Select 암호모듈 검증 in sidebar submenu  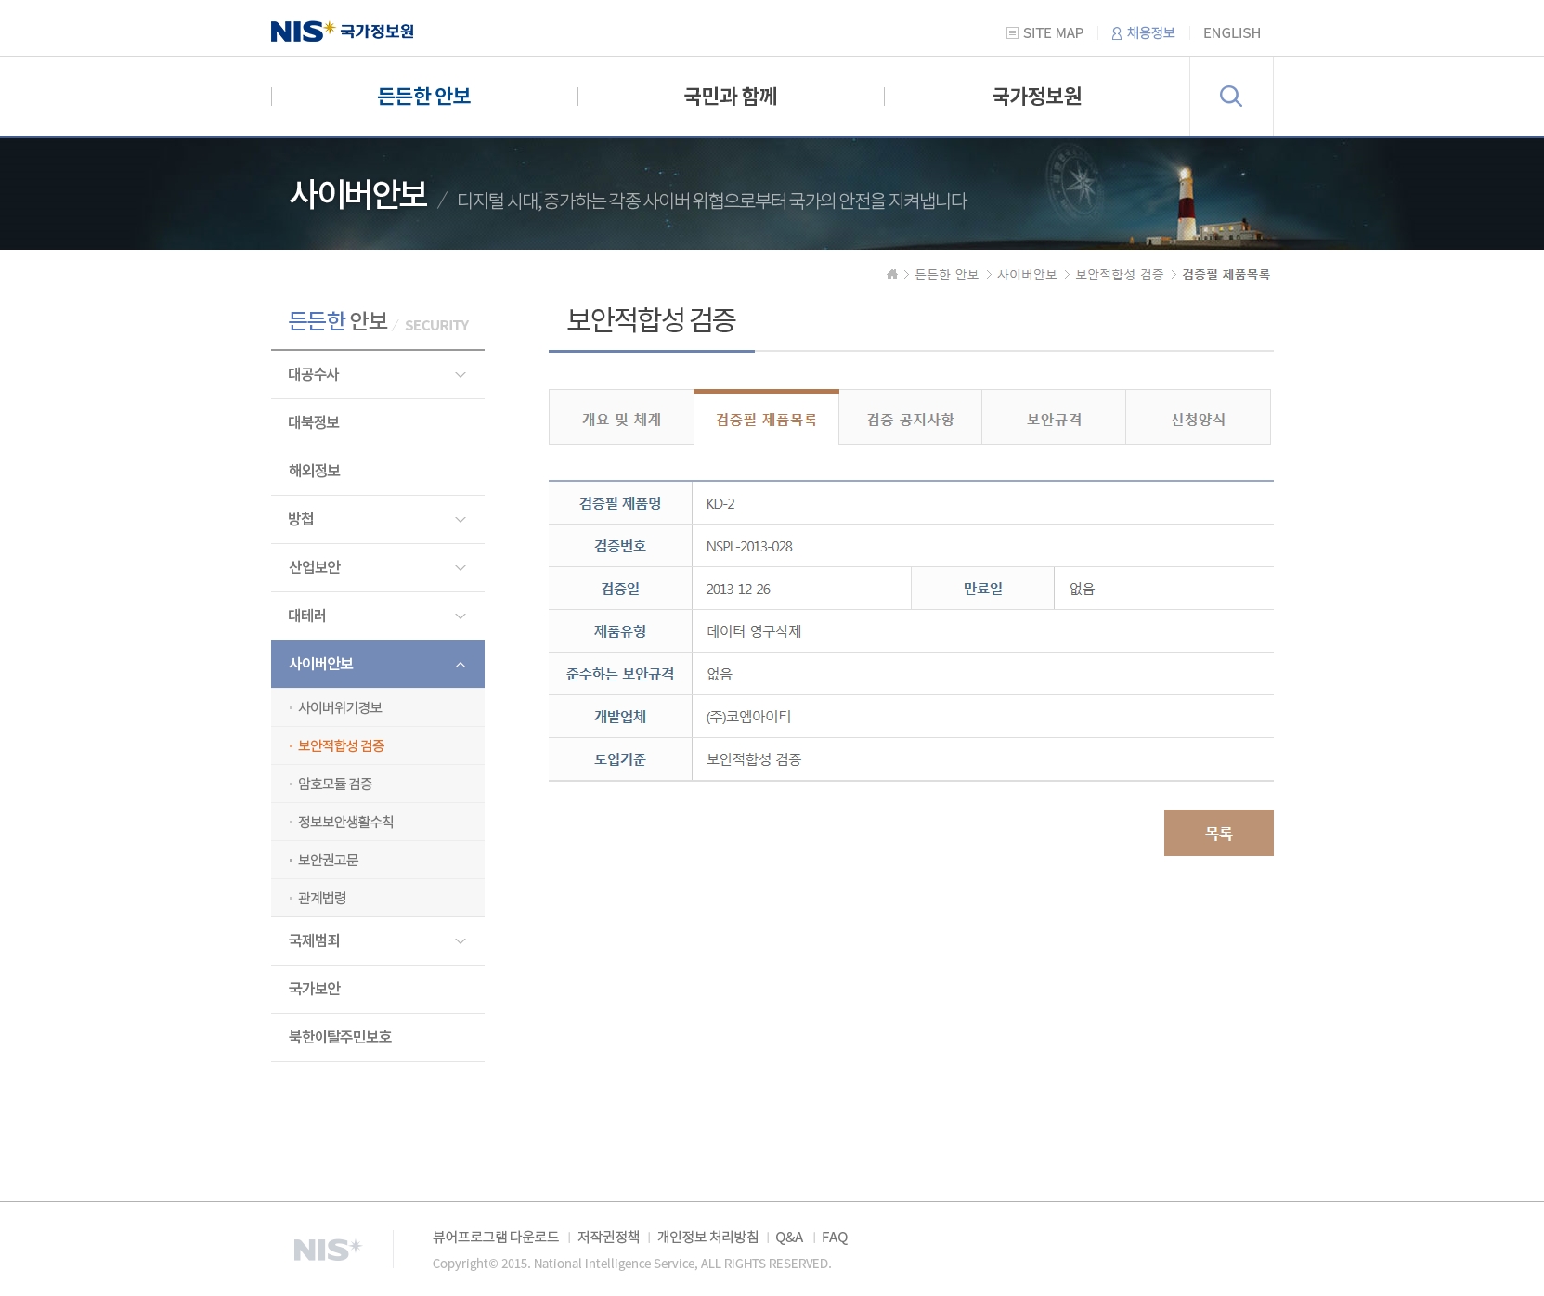335,784
